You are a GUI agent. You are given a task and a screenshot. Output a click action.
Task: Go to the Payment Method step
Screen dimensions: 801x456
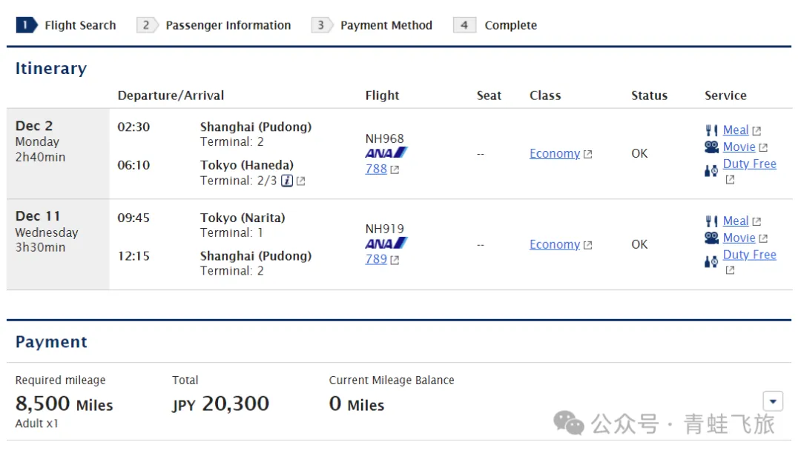coord(373,25)
